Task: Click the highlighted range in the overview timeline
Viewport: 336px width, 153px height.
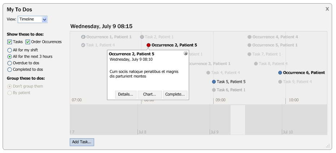Action: (238, 120)
